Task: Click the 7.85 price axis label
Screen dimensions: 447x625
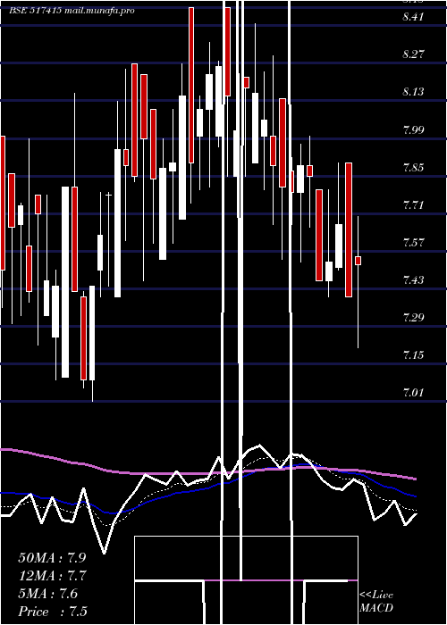Action: (x=413, y=167)
